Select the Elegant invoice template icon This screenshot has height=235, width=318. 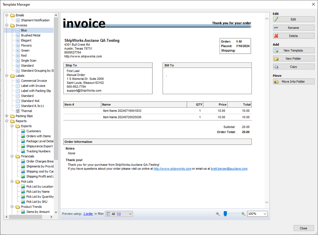coord(18,41)
